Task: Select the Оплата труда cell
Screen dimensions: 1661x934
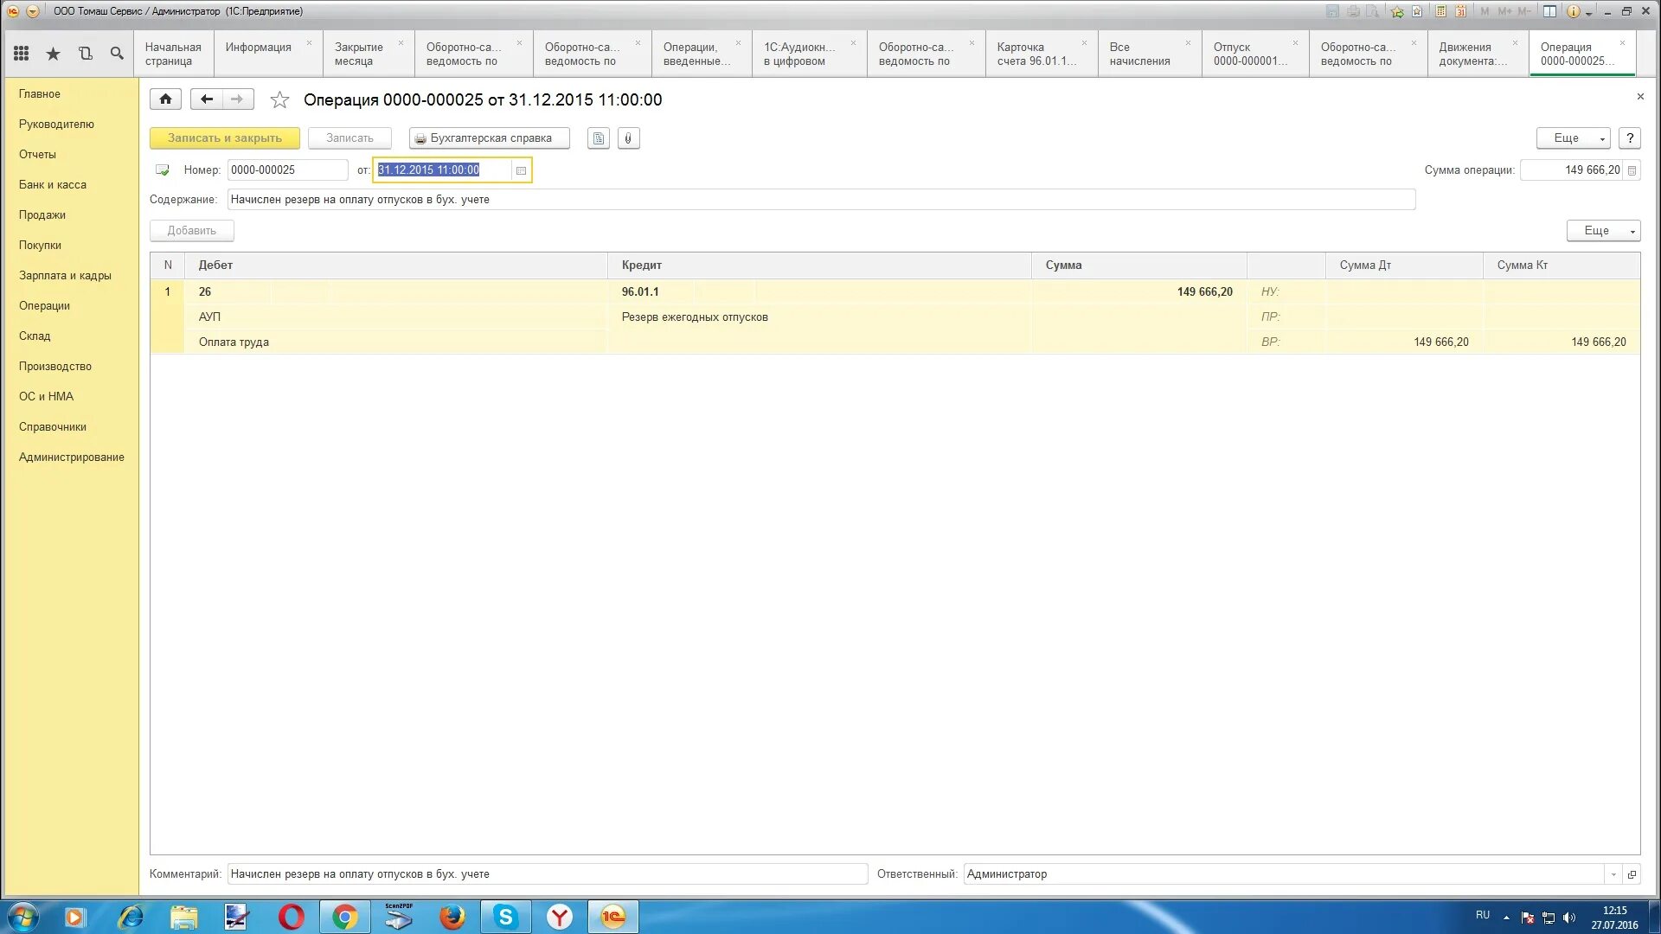Action: pos(395,342)
